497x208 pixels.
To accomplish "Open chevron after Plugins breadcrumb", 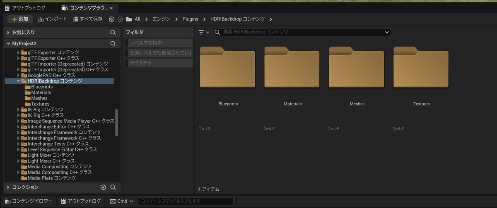I will tap(205, 19).
